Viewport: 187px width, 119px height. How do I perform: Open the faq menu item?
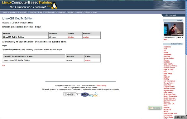point(41,12)
